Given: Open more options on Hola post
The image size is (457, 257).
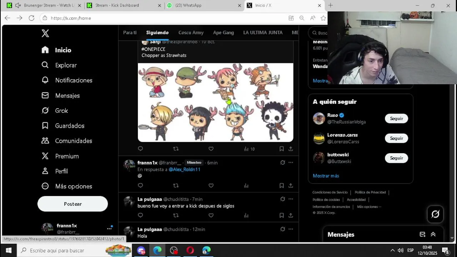Looking at the screenshot, I should click(x=291, y=229).
